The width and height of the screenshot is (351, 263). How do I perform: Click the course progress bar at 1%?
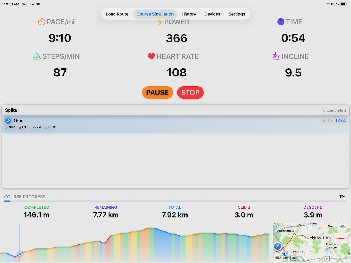click(175, 201)
